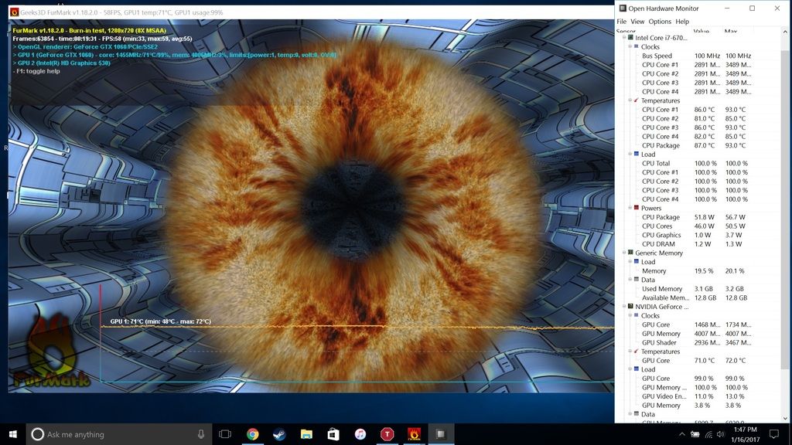Open the Options menu
This screenshot has height=445, width=792.
[660, 21]
